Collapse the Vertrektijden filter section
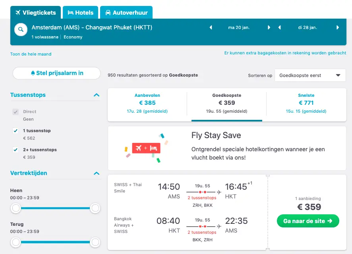Screen dimensions: 352x254 click(x=97, y=173)
